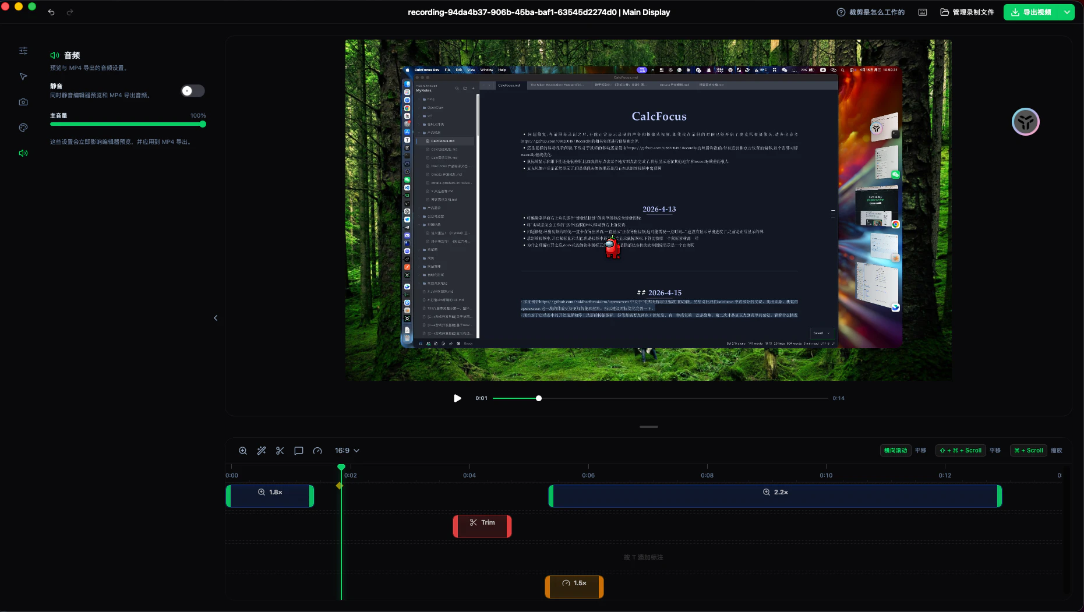Click the 0:10 mark on timeline ruler

826,475
